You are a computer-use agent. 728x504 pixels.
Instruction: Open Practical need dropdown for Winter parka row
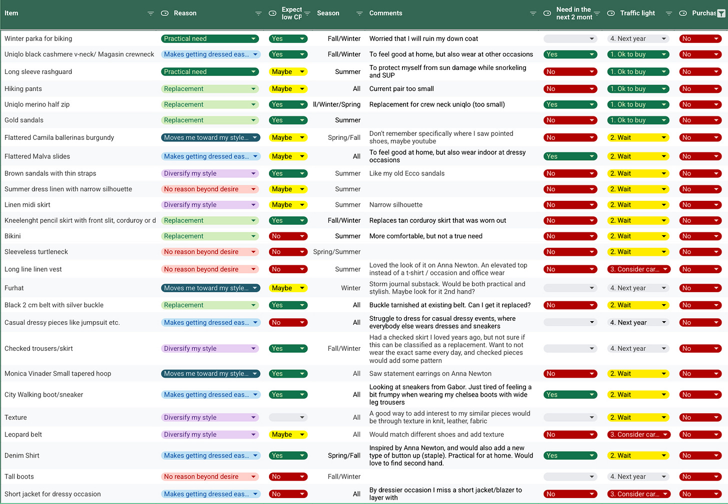[210, 38]
